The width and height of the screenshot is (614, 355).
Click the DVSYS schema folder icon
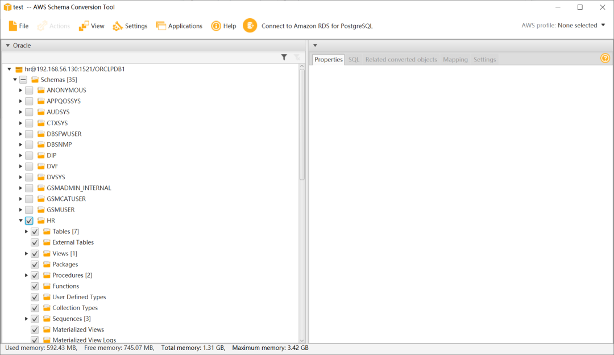click(41, 177)
